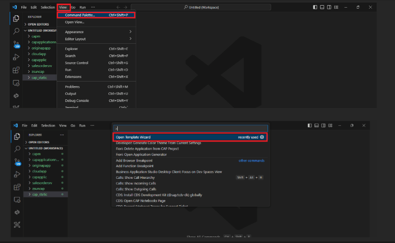Open Run and Debug icon in lower window
This screenshot has width=395, height=243.
point(17,174)
